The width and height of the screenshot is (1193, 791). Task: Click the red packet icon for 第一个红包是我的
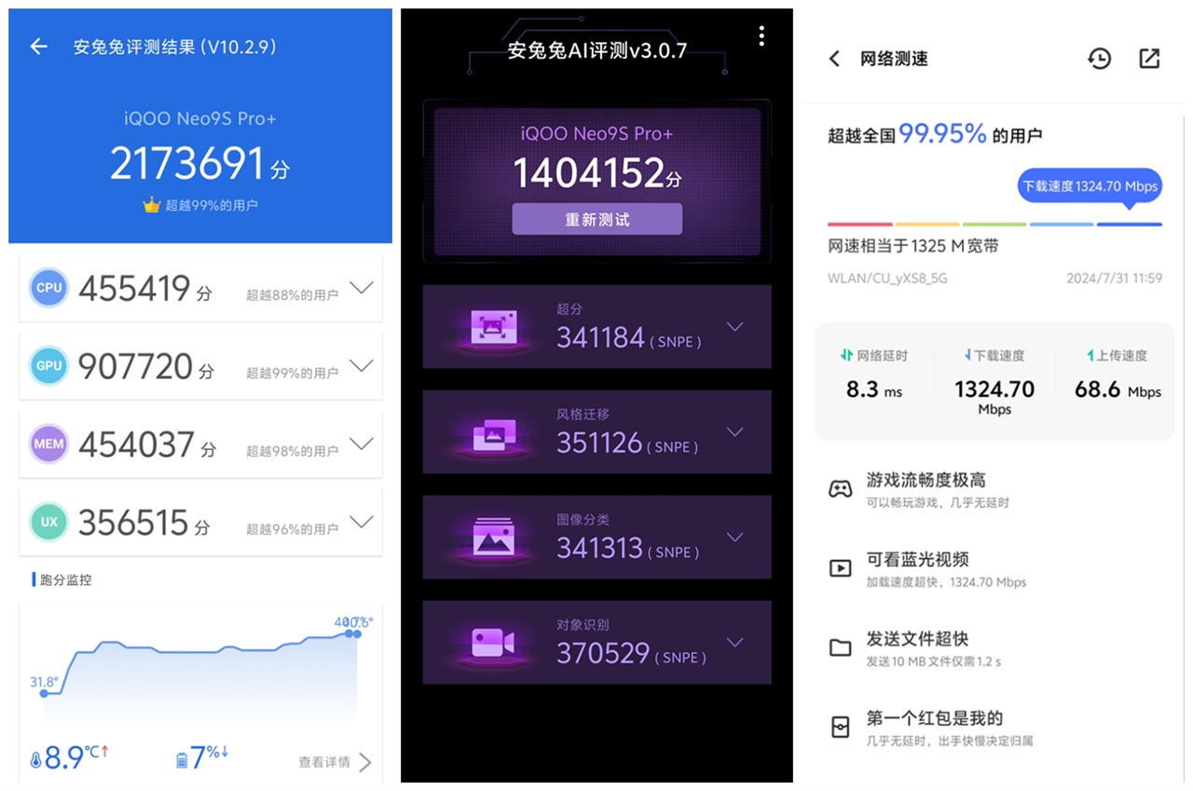(841, 728)
